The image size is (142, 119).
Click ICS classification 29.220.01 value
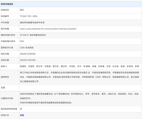(x=33, y=35)
